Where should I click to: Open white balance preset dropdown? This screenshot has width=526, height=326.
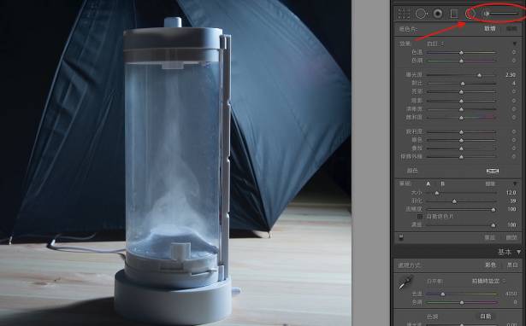tap(488, 281)
